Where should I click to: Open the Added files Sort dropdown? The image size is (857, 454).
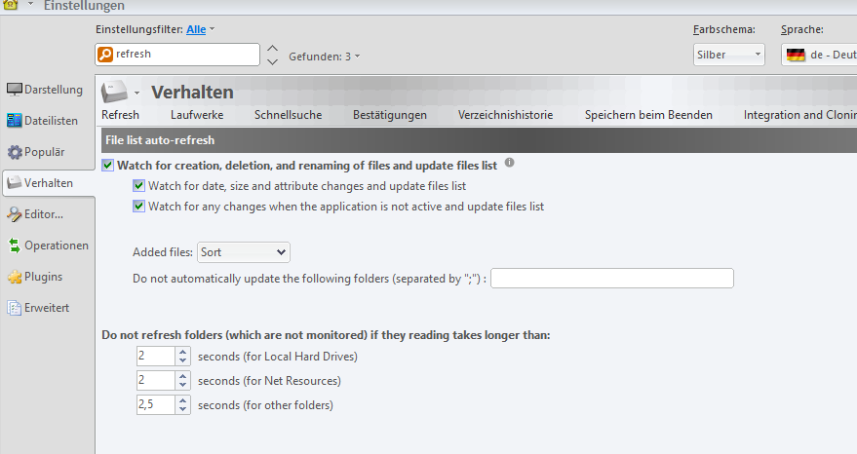point(243,252)
